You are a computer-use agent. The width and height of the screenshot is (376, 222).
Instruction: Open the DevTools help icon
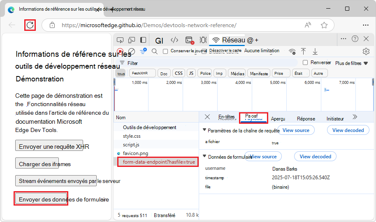click(355, 39)
